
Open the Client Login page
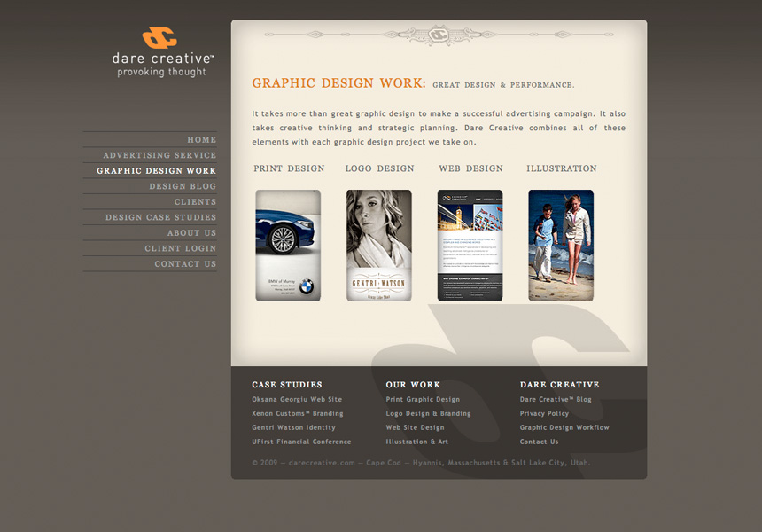[x=180, y=249]
